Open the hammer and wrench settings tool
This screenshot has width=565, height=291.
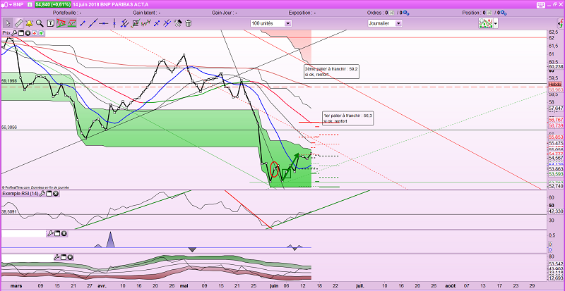point(178,24)
